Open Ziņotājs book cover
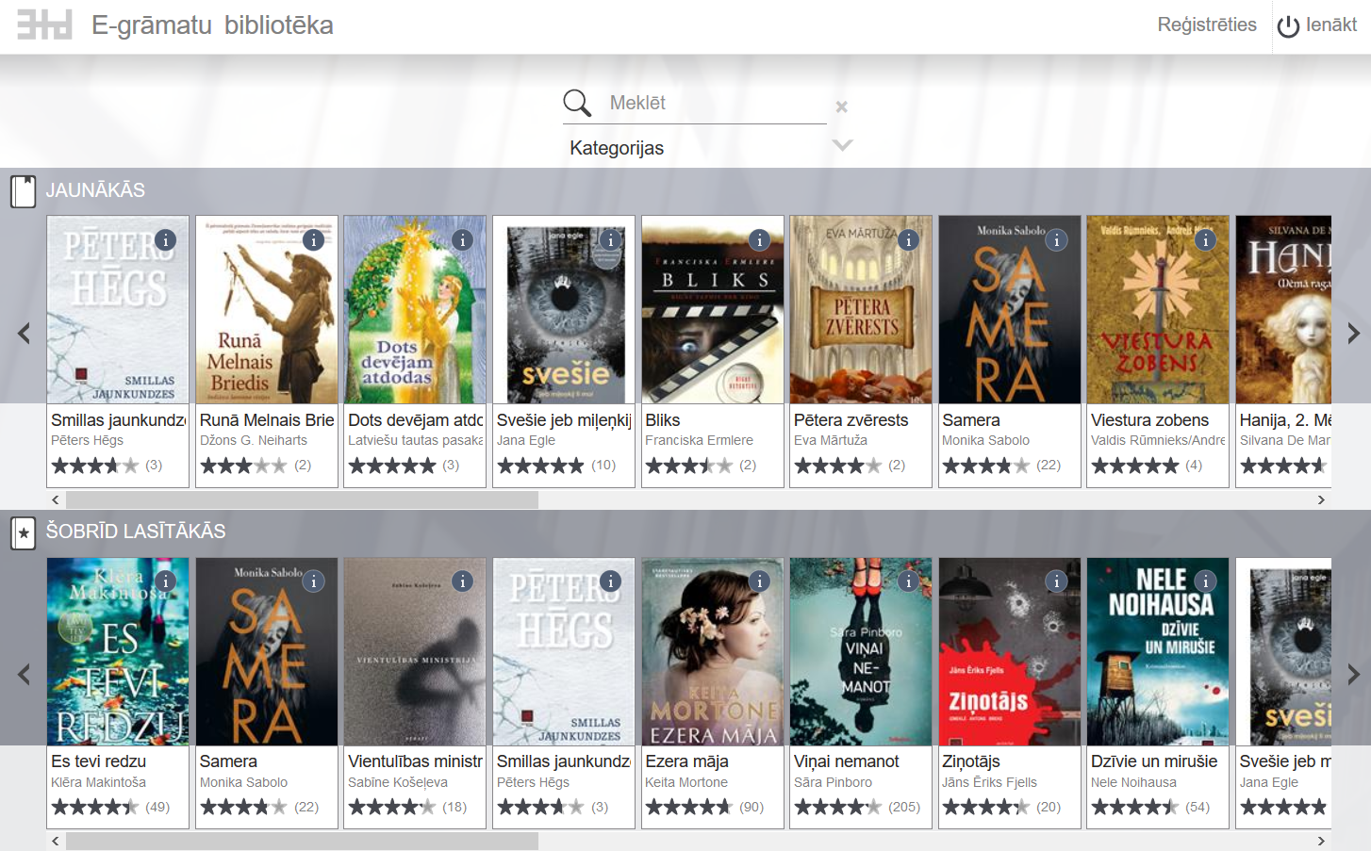Image resolution: width=1371 pixels, height=851 pixels. (1010, 651)
